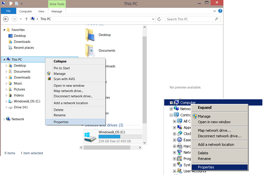Click the Up one level arrow
263x175 pixels.
pos(26,19)
